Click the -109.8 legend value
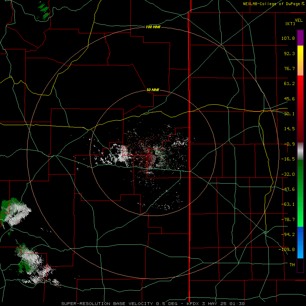306x306 pixels. coord(287,250)
